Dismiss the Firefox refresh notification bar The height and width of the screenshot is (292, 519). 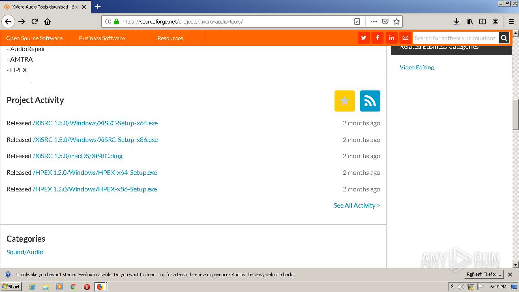coord(510,275)
